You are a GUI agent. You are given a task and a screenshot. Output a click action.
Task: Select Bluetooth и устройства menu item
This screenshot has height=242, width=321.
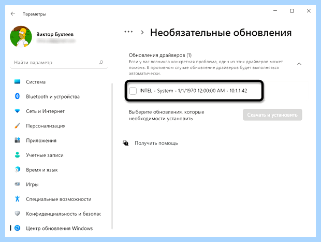53,96
